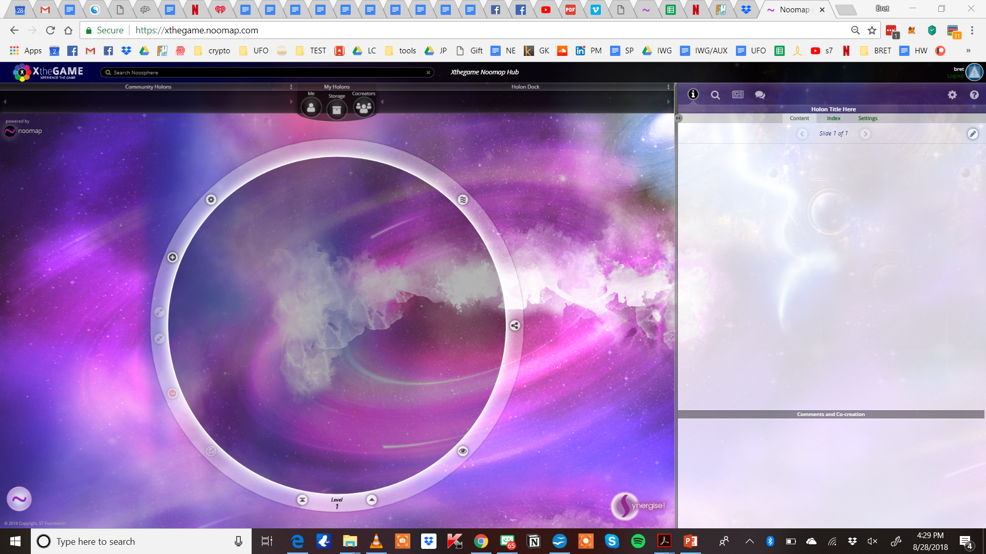This screenshot has width=986, height=554.
Task: Toggle the eye visibility icon on ring
Action: [463, 451]
